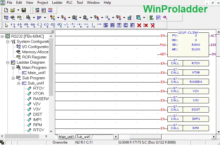The image size is (220, 145).
Task: Click the ORG AND toolbar icon
Action: (50, 10)
